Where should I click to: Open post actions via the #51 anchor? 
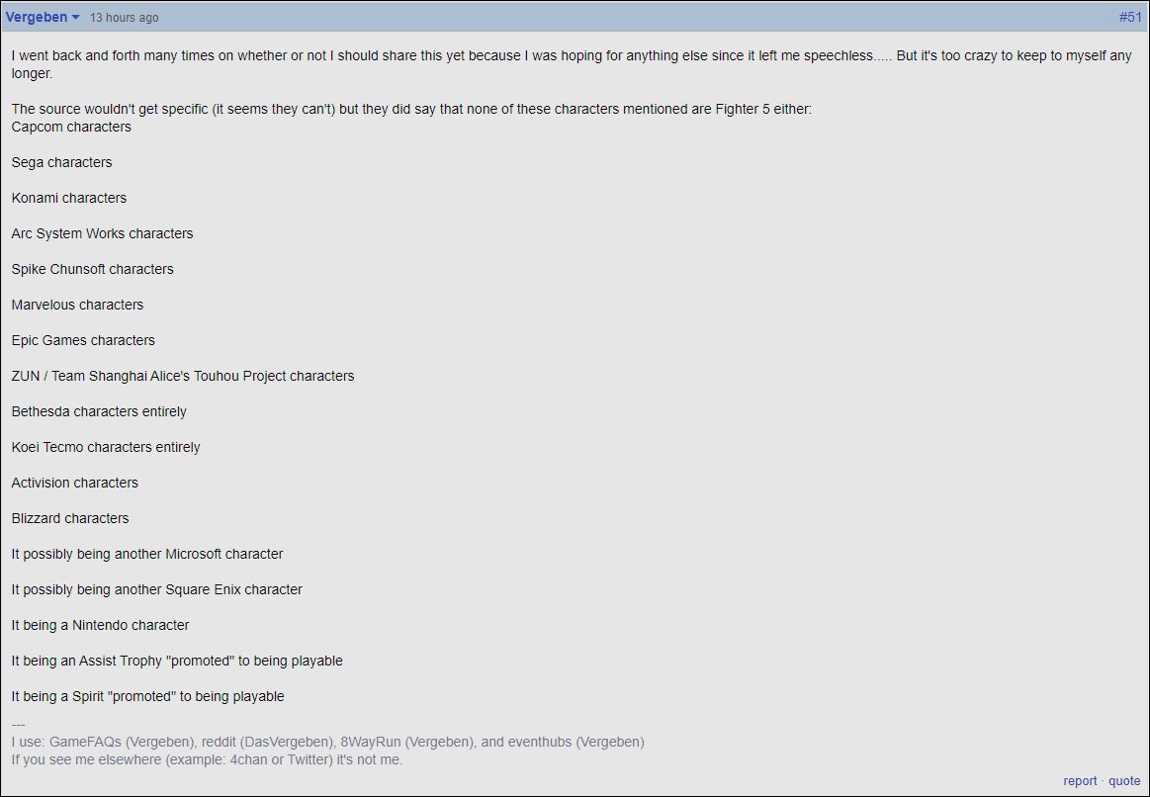click(1129, 17)
